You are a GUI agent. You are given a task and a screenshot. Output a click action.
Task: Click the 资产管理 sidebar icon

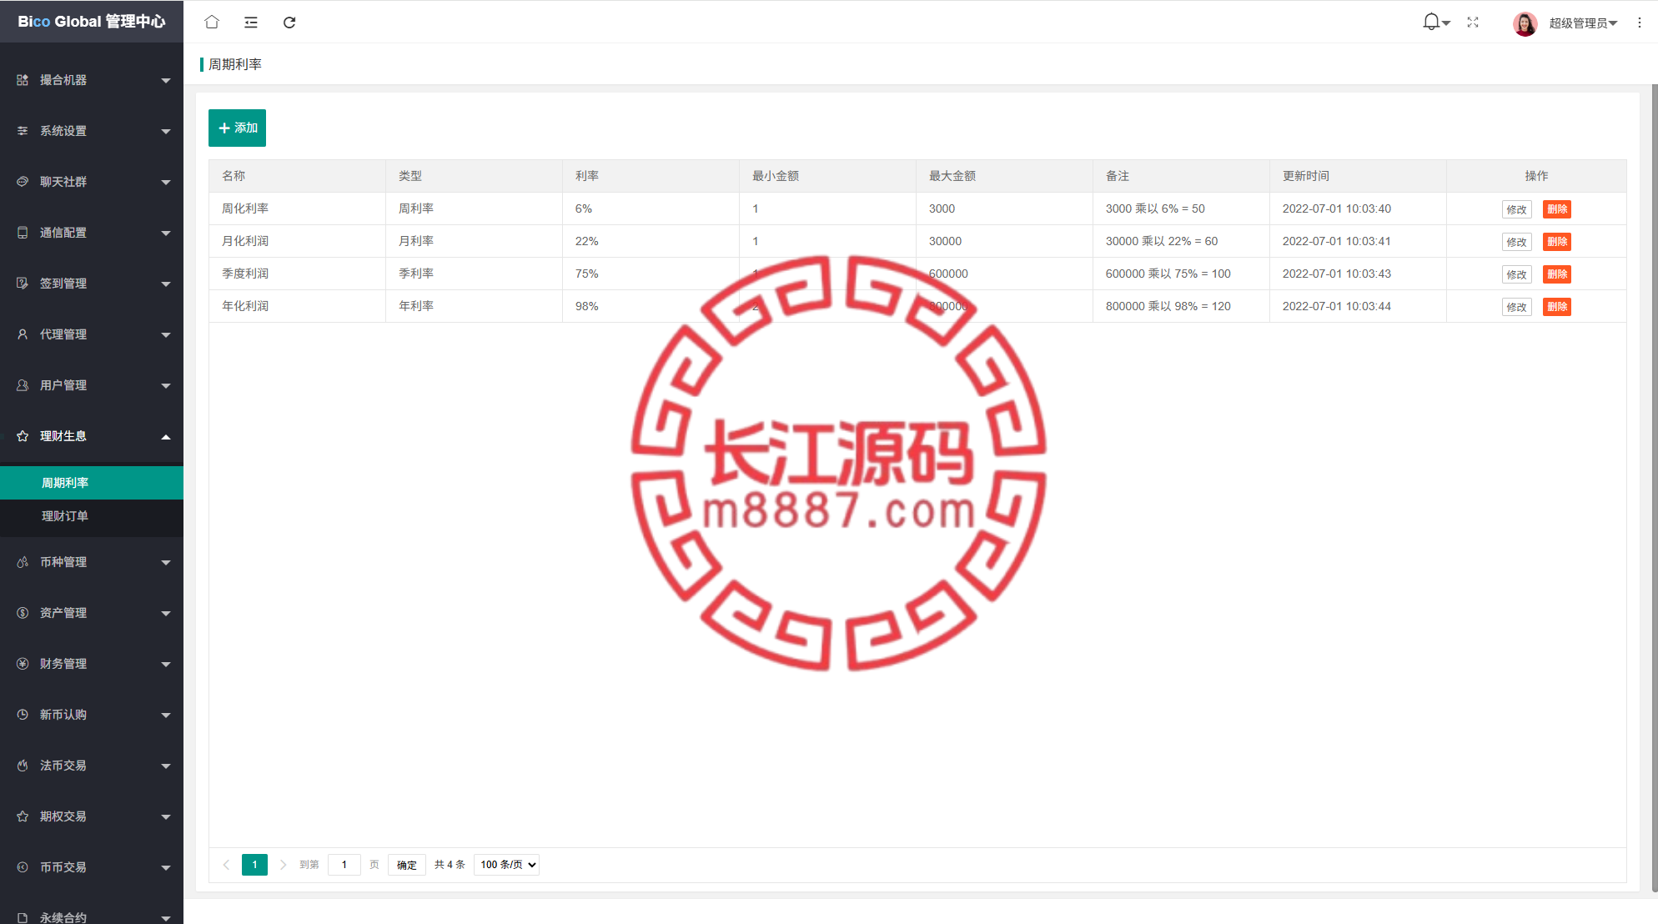[23, 613]
